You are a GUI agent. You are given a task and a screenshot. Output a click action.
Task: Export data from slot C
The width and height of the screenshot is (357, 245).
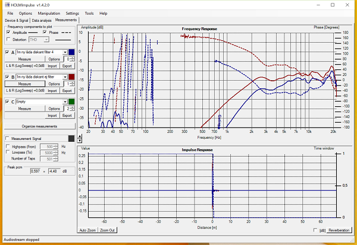click(x=67, y=115)
